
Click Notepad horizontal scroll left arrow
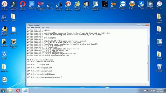[x=28, y=84]
